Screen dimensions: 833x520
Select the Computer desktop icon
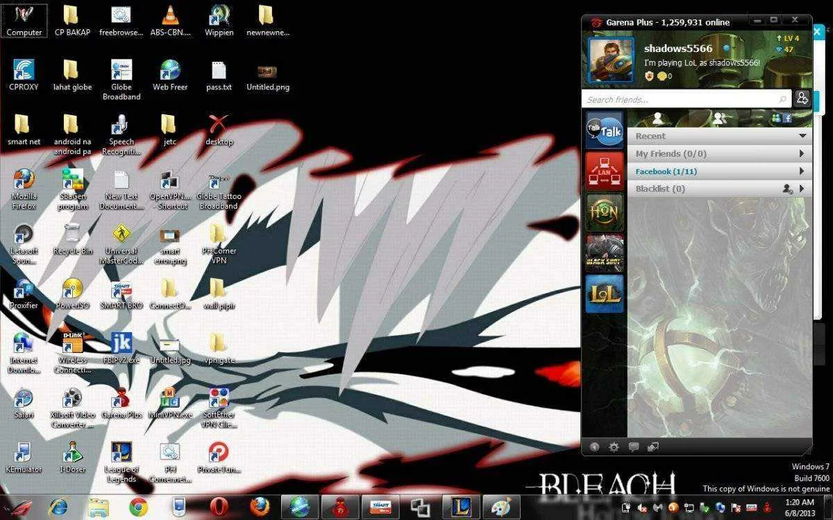click(x=24, y=20)
